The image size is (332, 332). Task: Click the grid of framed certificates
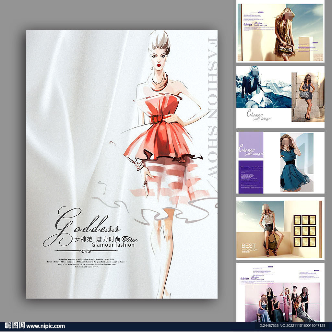coord(305,231)
